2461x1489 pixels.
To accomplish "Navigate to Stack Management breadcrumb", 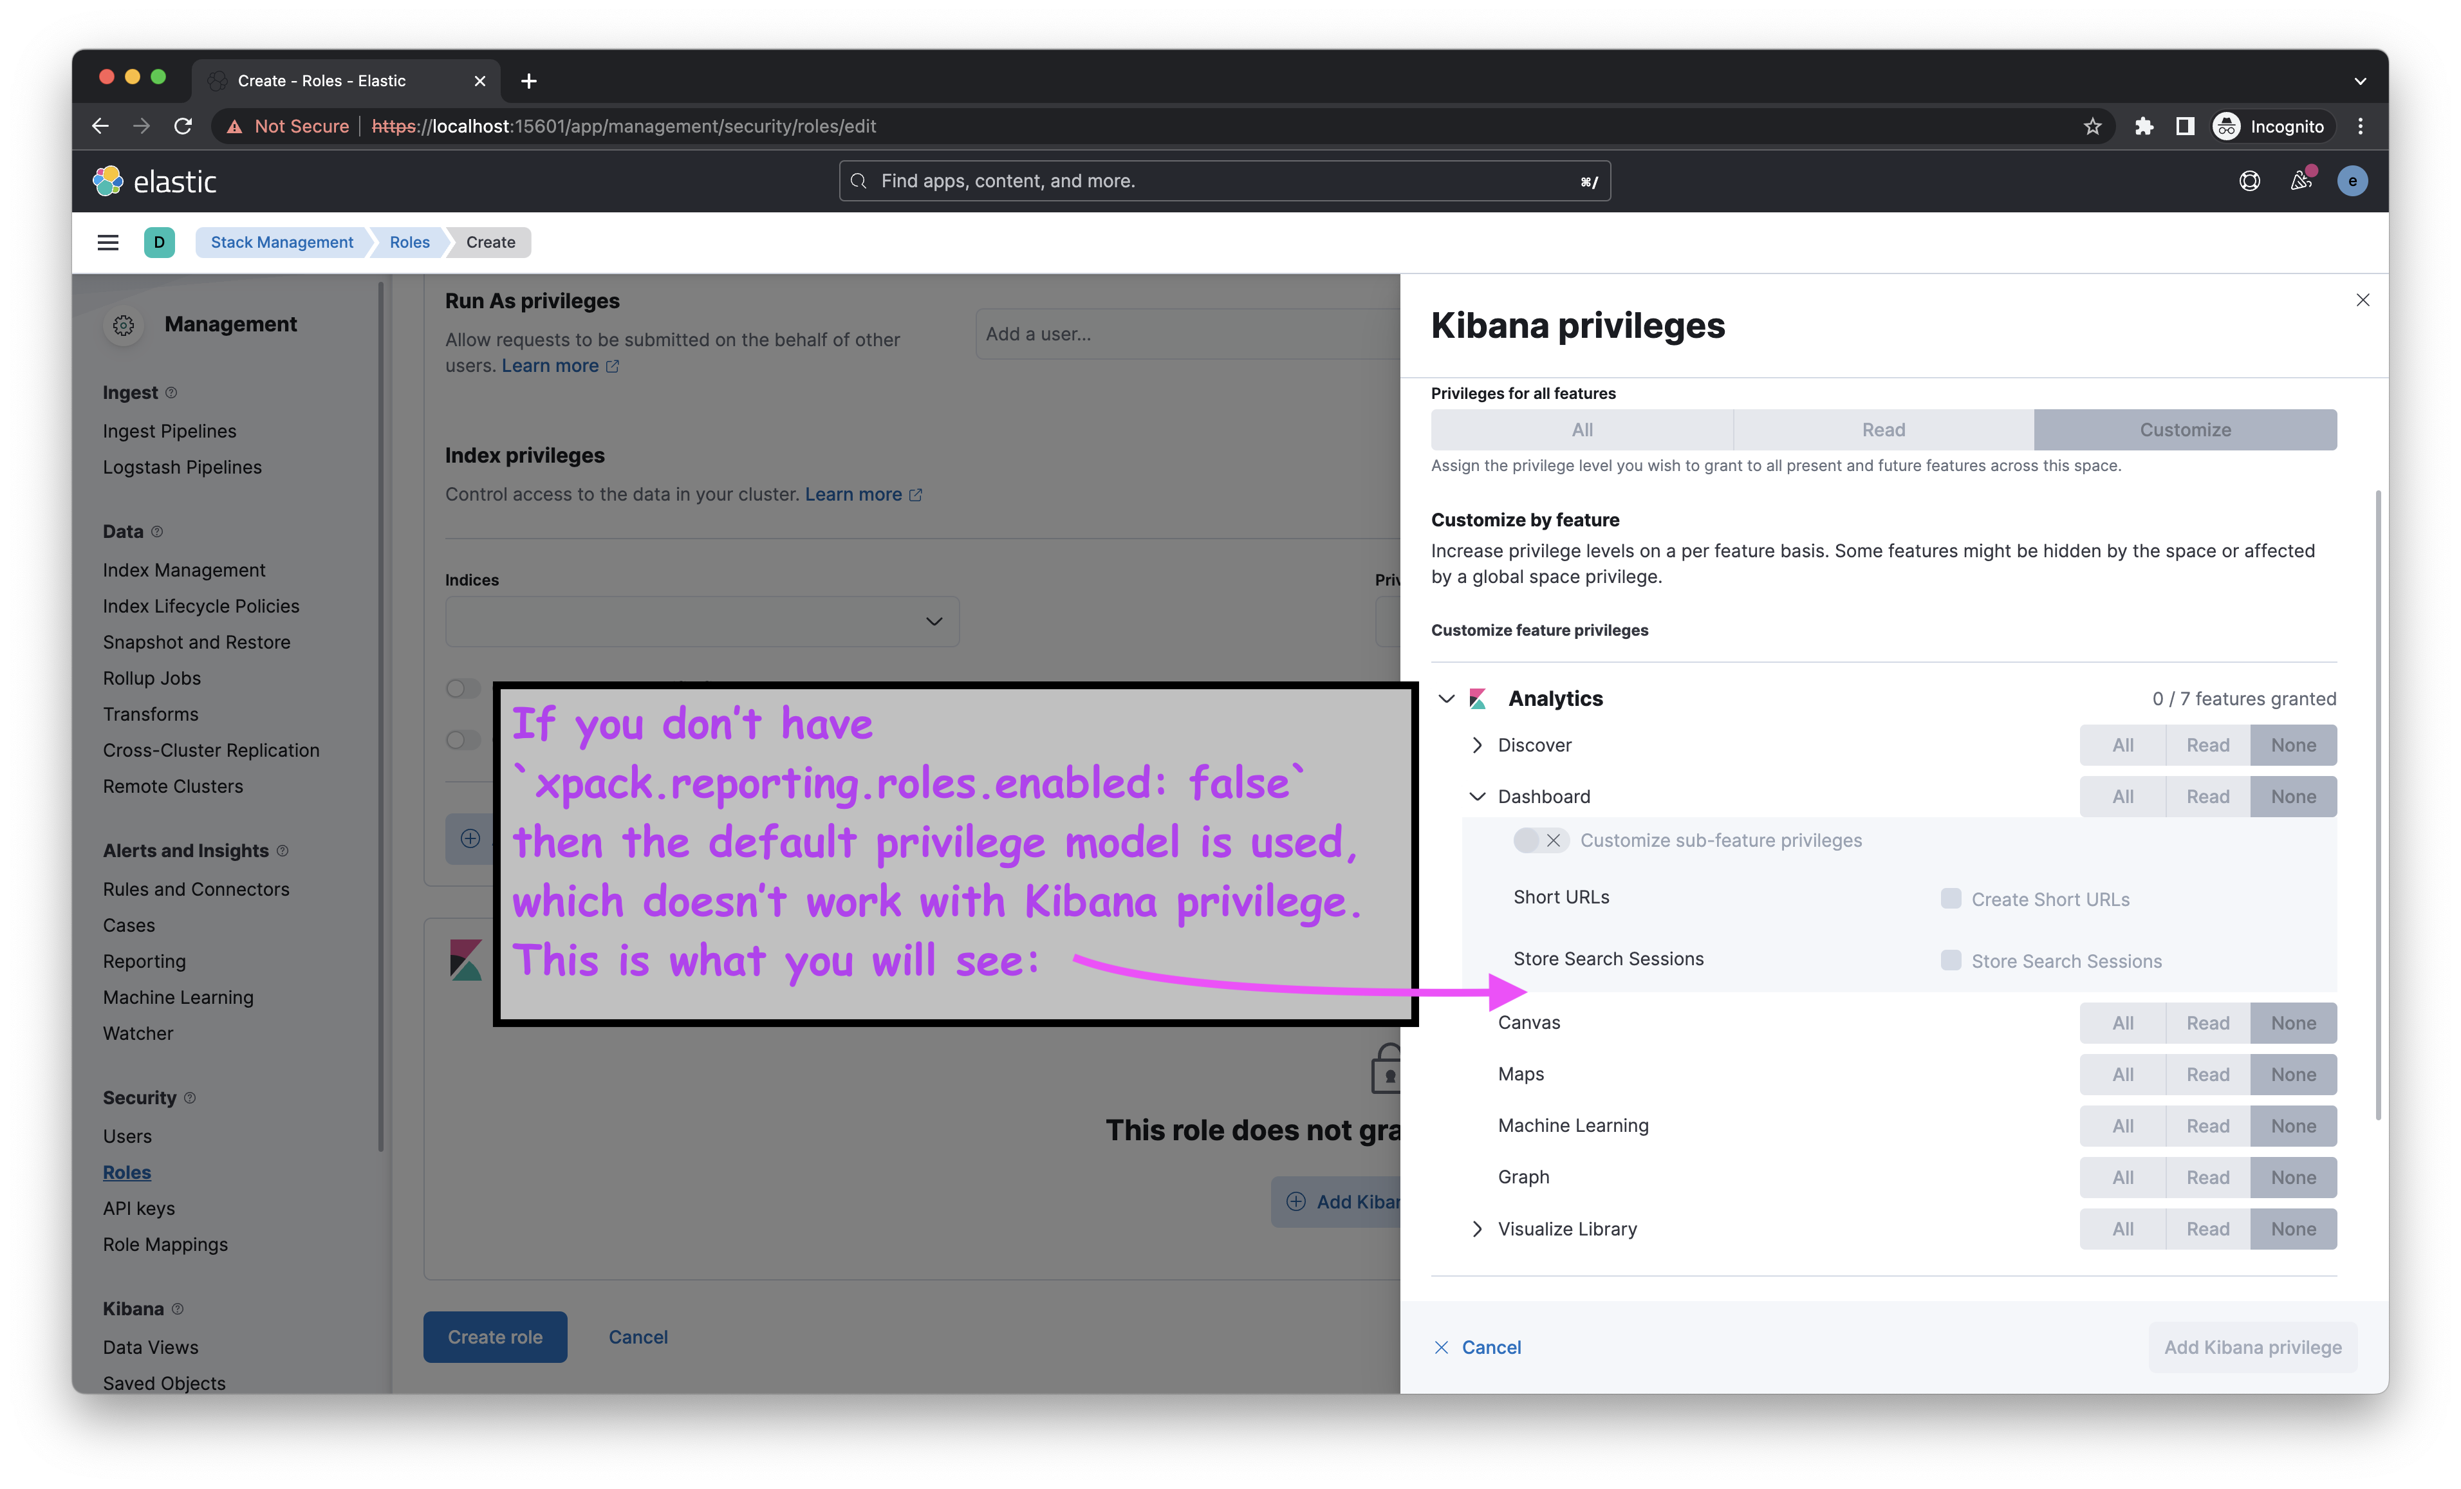I will pos(281,242).
